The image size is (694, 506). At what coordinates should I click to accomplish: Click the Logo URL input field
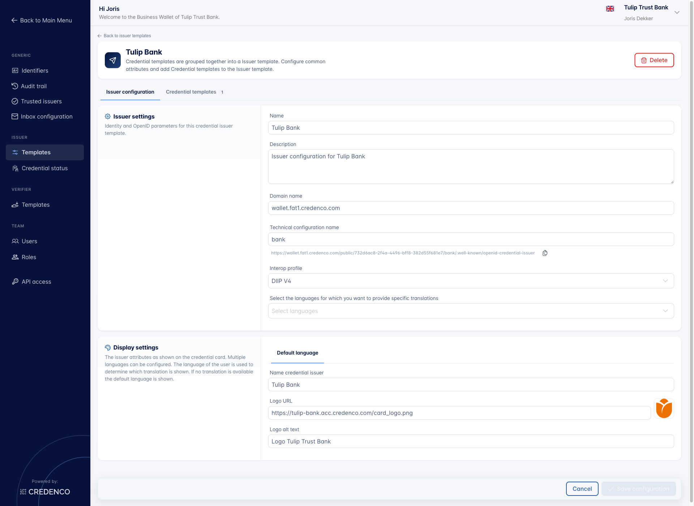pyautogui.click(x=459, y=413)
